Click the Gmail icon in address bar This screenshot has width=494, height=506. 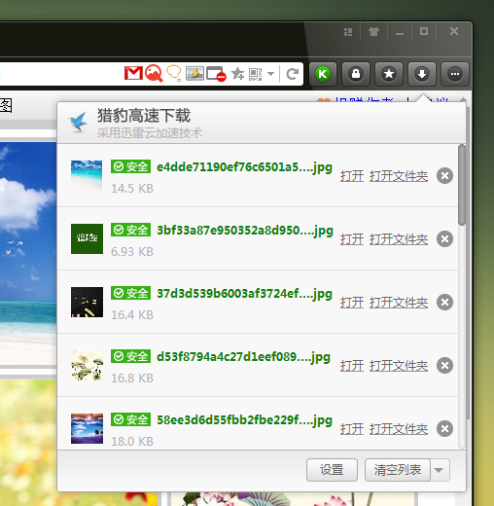click(x=133, y=73)
